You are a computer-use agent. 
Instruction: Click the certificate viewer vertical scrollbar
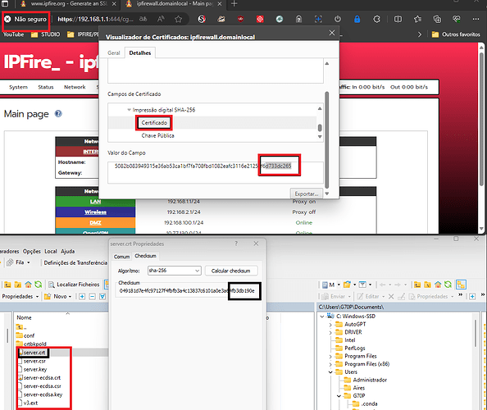pos(327,139)
